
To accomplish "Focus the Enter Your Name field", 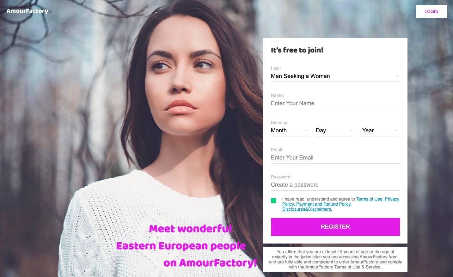I will pyautogui.click(x=335, y=103).
